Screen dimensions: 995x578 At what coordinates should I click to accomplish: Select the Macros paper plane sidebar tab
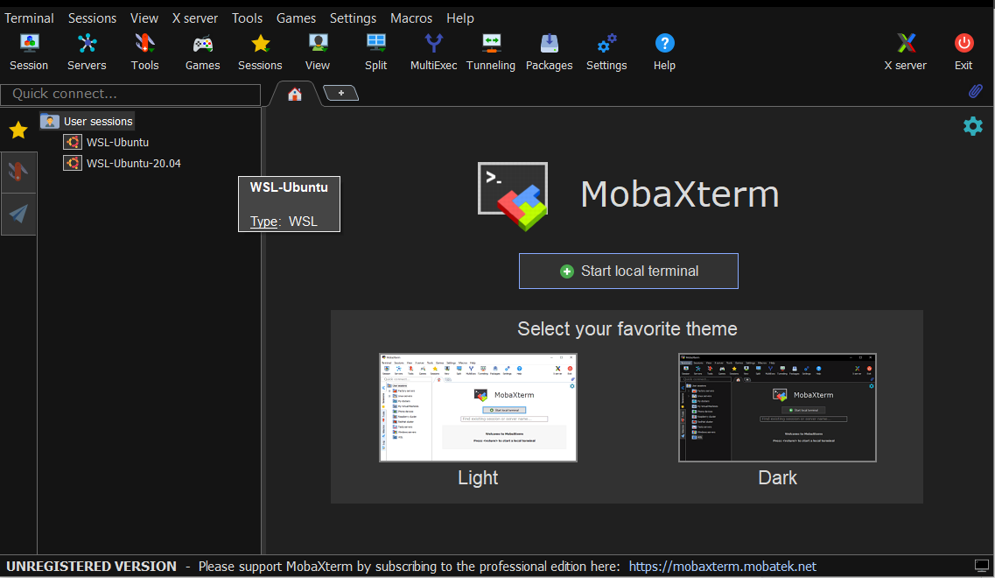[18, 214]
